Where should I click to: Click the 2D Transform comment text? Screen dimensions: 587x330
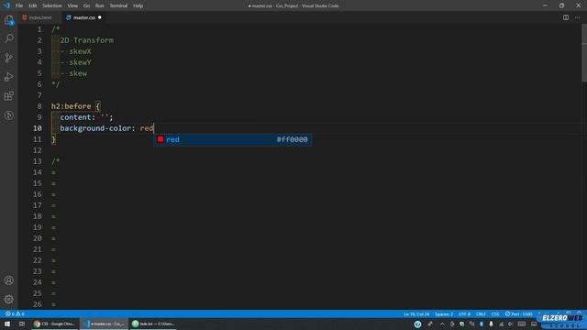point(87,40)
